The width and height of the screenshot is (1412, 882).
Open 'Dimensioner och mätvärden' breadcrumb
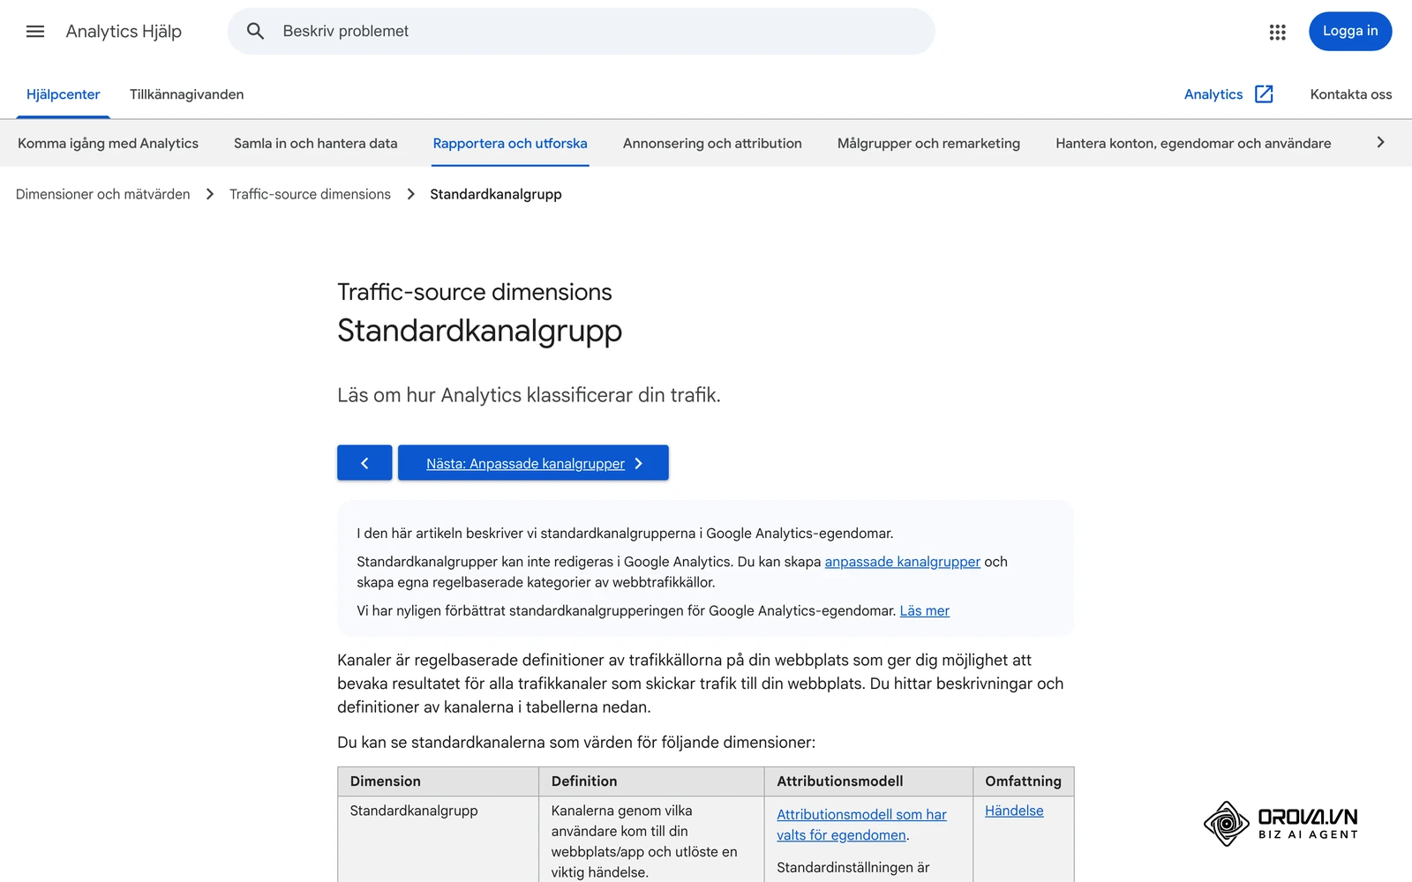pos(102,194)
